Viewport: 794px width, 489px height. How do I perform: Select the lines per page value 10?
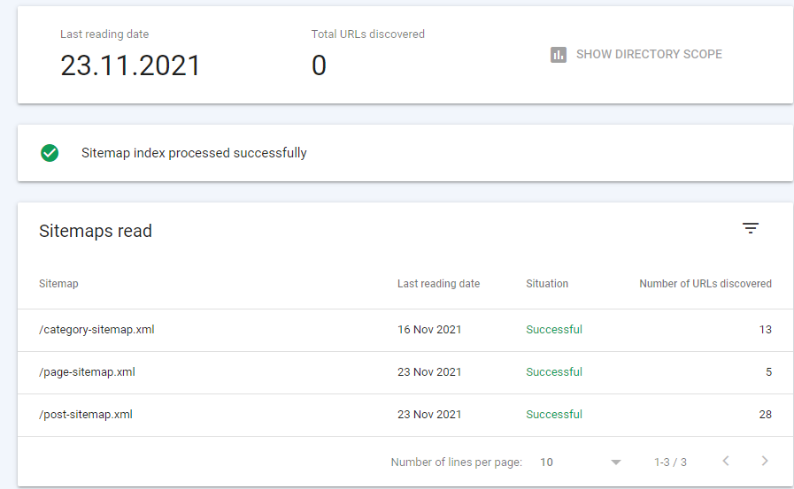coord(546,462)
